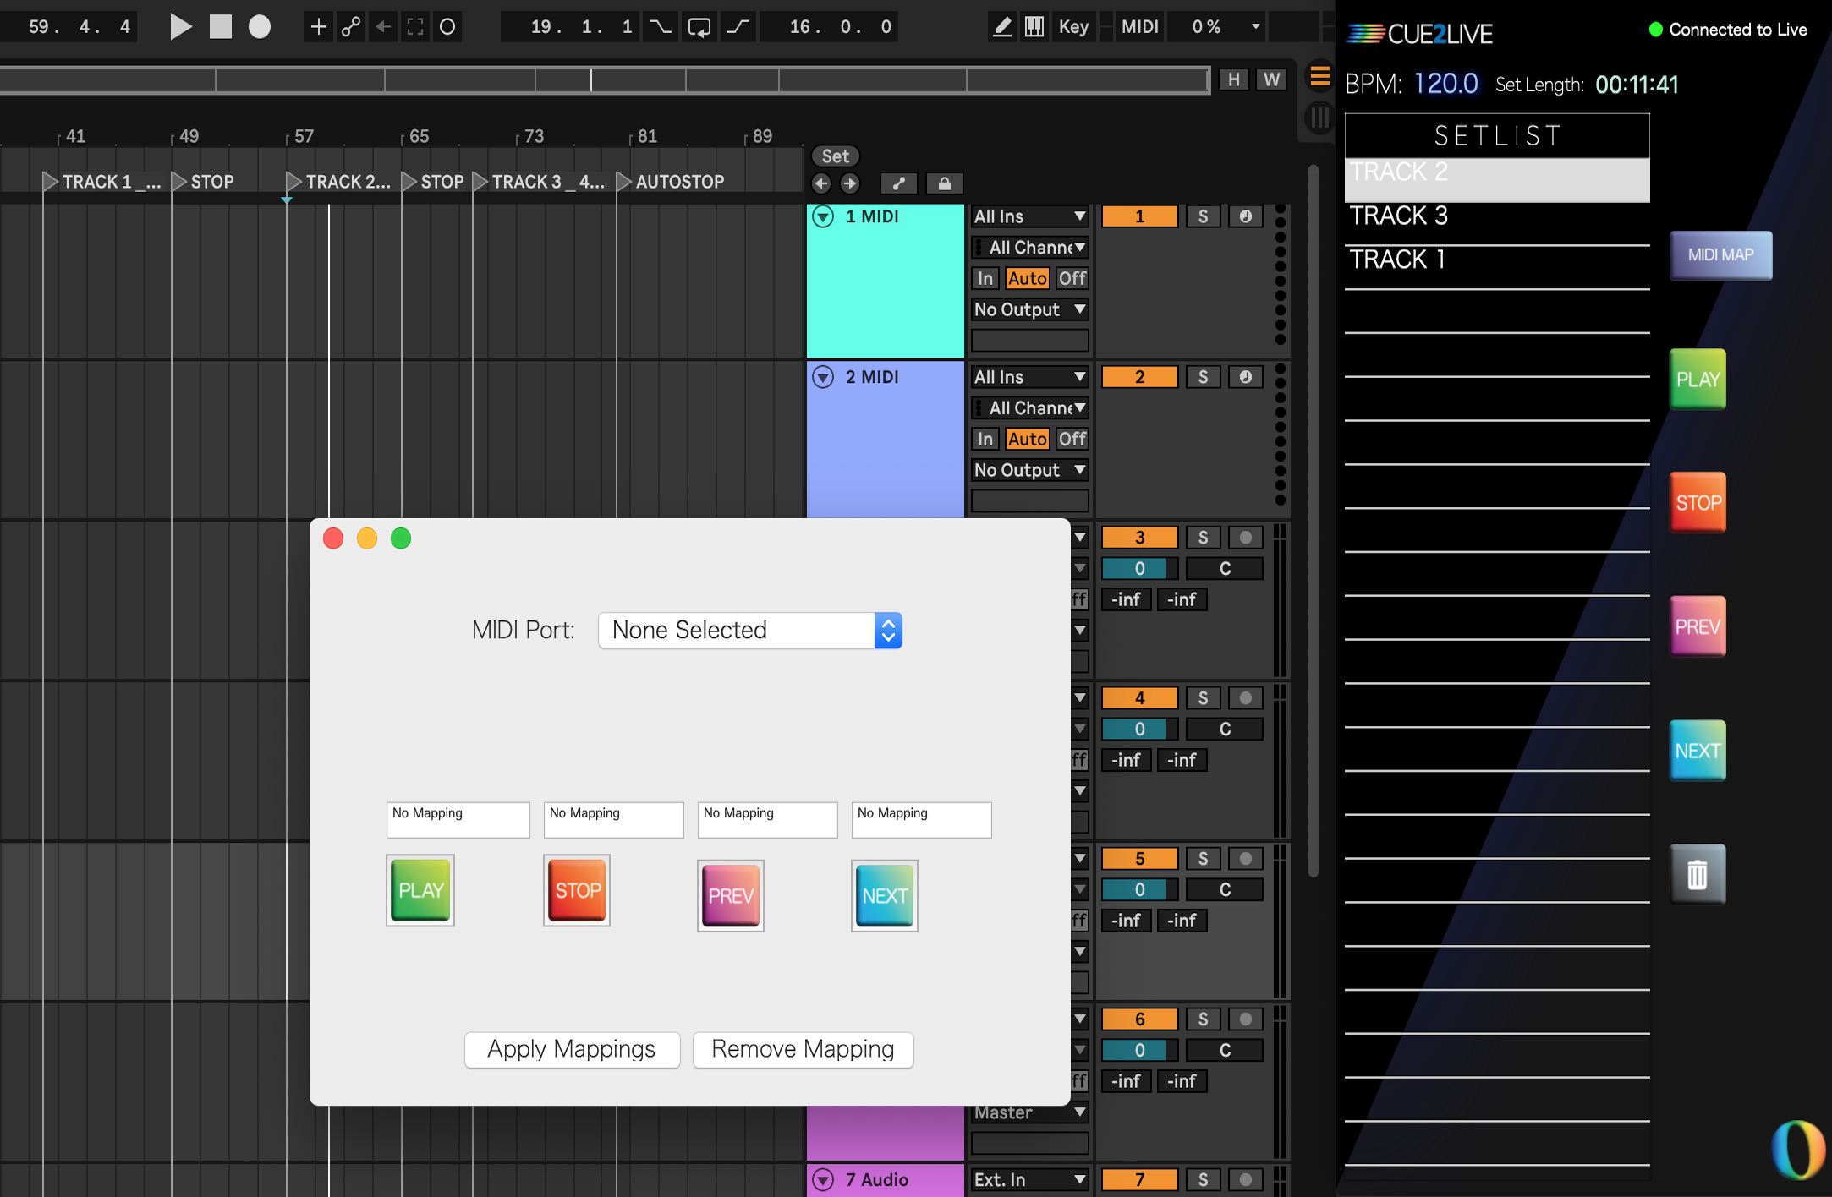This screenshot has height=1197, width=1832.
Task: Click the trash icon in Cue2Live
Action: 1697,874
